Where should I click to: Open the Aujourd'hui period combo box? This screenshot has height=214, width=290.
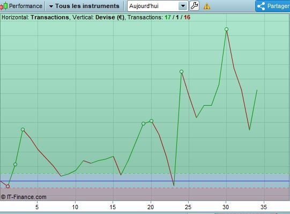click(x=158, y=6)
